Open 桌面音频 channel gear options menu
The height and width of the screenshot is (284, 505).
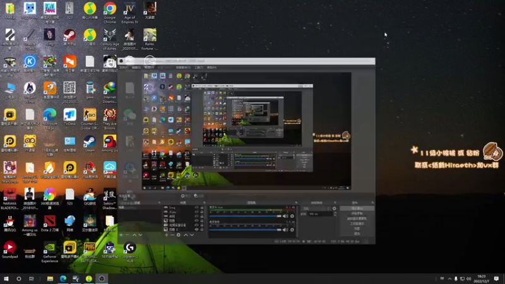tap(292, 230)
